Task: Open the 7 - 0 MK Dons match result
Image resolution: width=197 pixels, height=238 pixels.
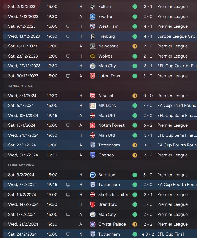Action: (x=148, y=106)
